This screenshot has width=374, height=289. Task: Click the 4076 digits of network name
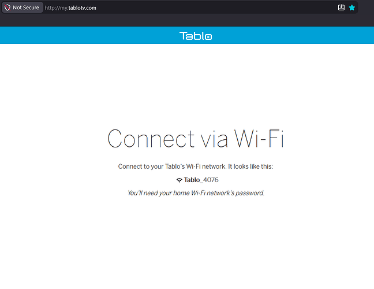[211, 180]
